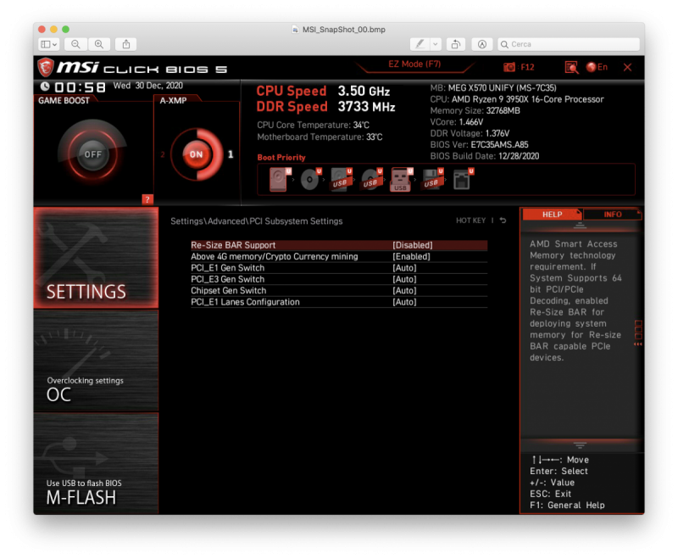Select A-XMP profile 2

163,154
